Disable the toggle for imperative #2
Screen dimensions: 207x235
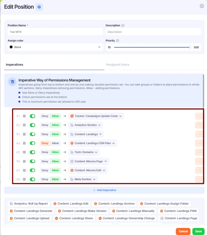tap(33, 125)
